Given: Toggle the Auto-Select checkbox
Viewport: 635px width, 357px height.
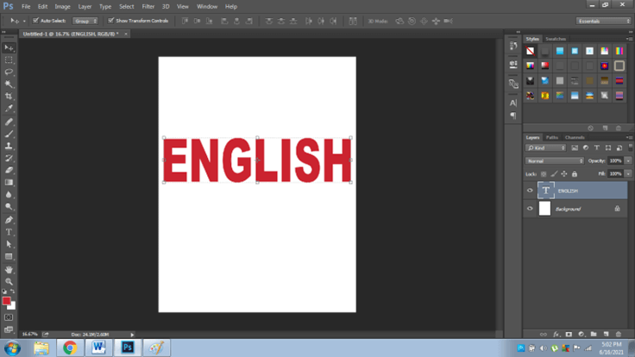Looking at the screenshot, I should [x=34, y=20].
